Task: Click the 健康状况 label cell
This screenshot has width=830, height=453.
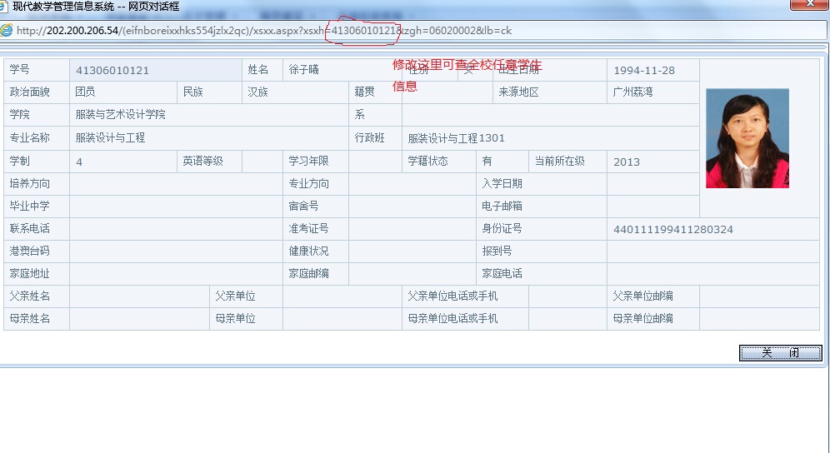Action: coord(316,251)
